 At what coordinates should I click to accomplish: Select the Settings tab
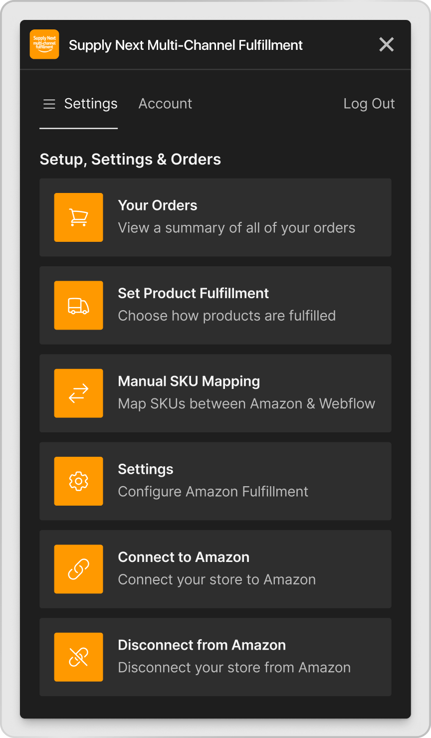coord(90,104)
